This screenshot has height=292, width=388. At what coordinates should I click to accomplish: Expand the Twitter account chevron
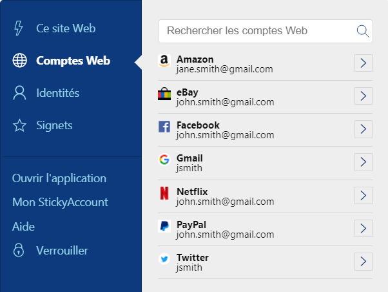click(x=364, y=262)
